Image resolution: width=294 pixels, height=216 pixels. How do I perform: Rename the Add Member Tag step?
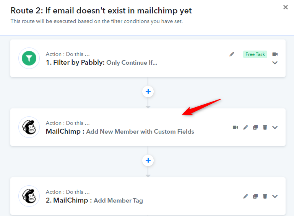point(245,196)
